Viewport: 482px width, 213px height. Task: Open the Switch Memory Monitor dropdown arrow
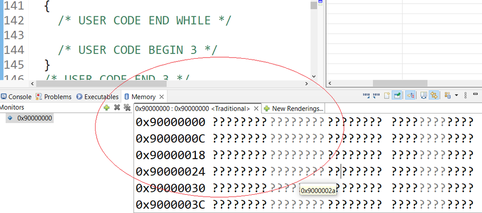(456, 95)
